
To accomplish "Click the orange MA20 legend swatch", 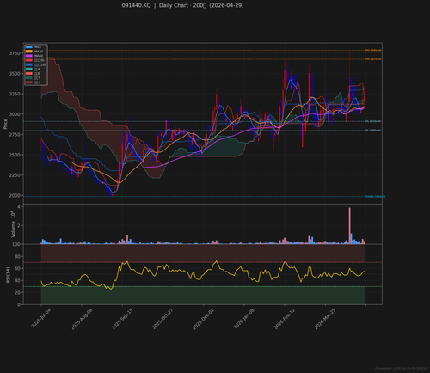I will click(29, 52).
